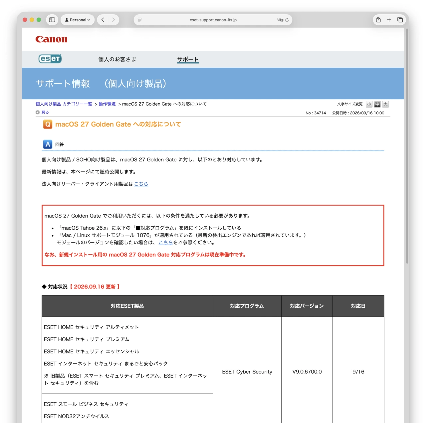Click the 対応プログラム table header
The image size is (426, 423).
pos(247,306)
